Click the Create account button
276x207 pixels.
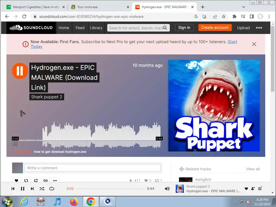[x=215, y=28]
